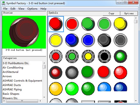Screen dimensions: 140x105
Task: Open the Basic Shapes category
Action: [x=11, y=94]
